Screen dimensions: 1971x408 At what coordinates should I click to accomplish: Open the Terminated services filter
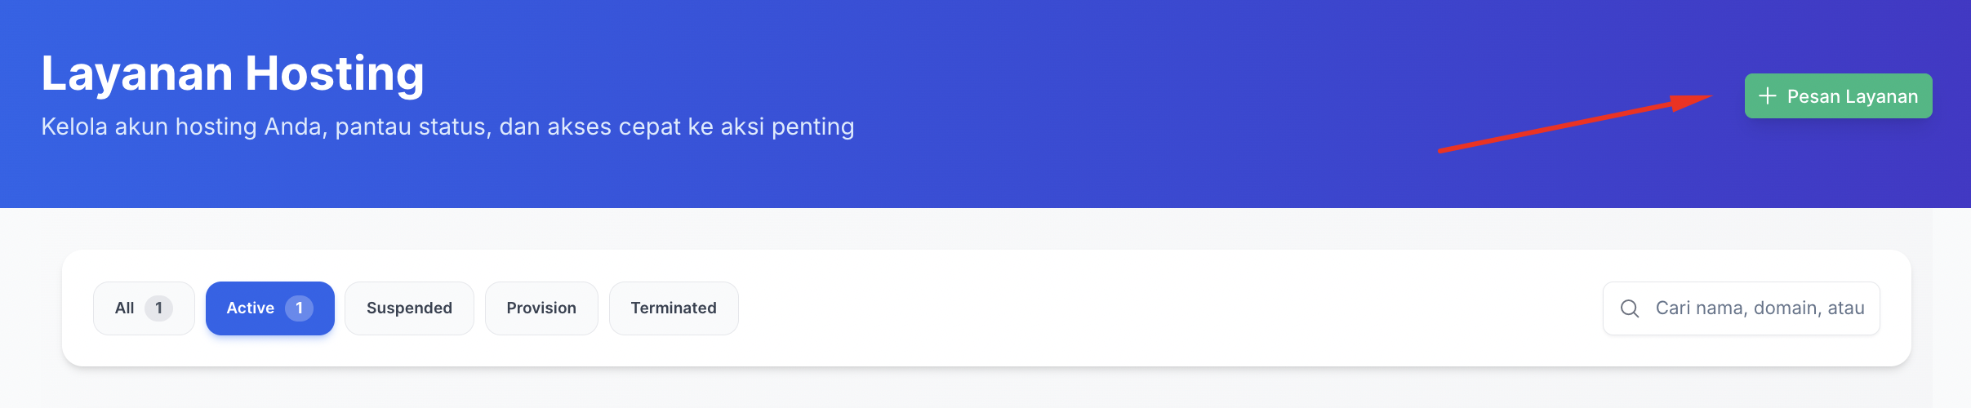pos(674,308)
